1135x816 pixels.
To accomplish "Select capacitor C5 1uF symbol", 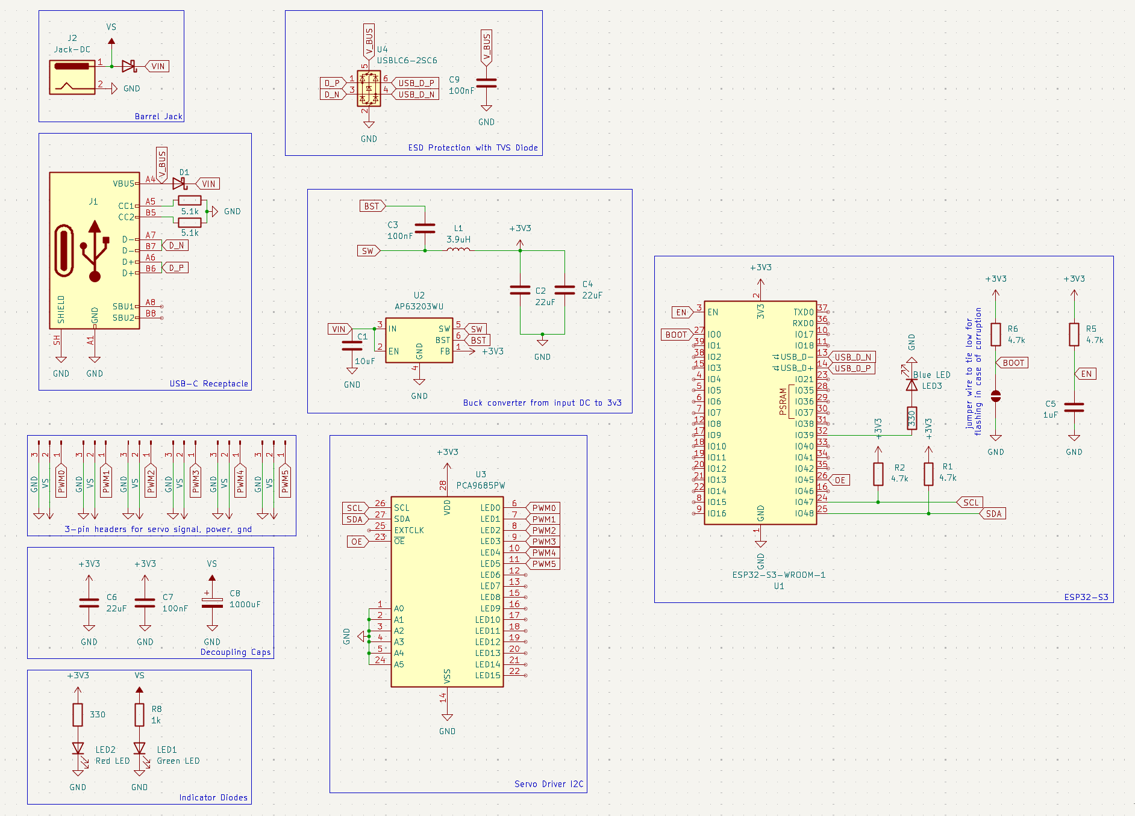I will [x=1074, y=407].
